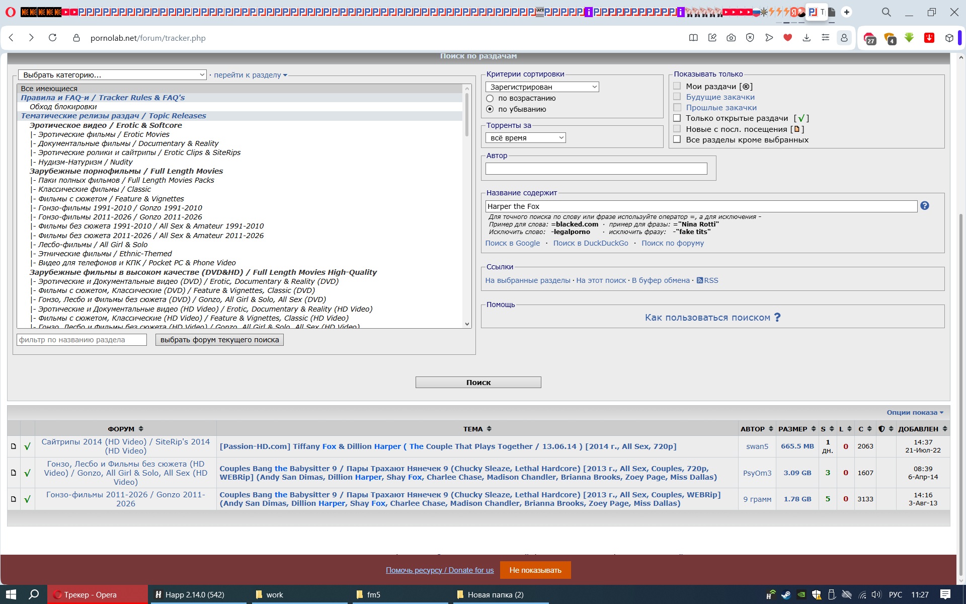Open the tab search magnifier icon
The height and width of the screenshot is (604, 966).
click(x=886, y=12)
